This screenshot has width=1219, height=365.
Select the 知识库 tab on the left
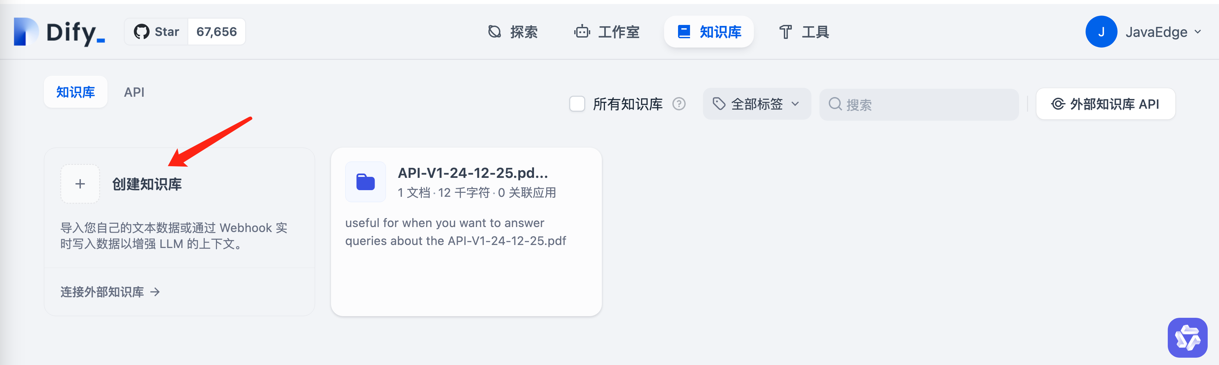75,92
